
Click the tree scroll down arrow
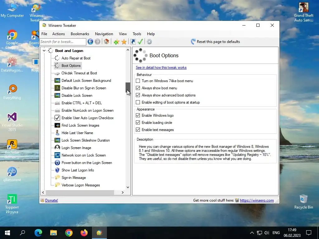click(128, 187)
